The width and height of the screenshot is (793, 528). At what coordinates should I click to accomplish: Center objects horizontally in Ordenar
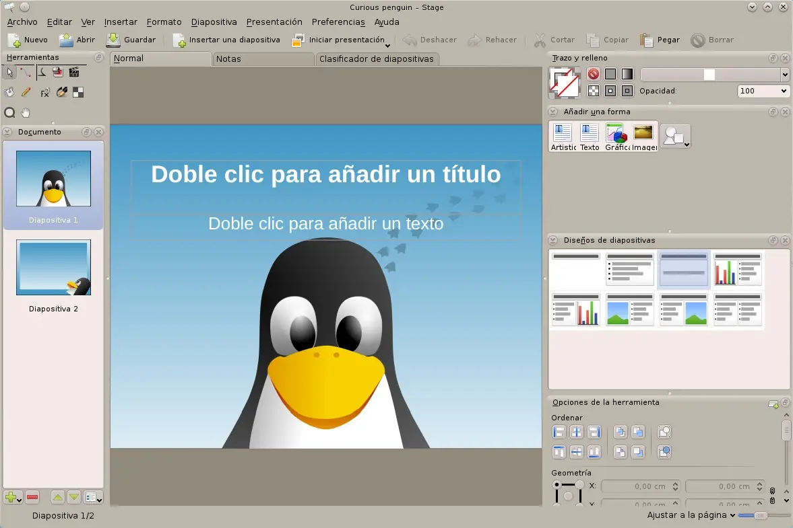(577, 432)
